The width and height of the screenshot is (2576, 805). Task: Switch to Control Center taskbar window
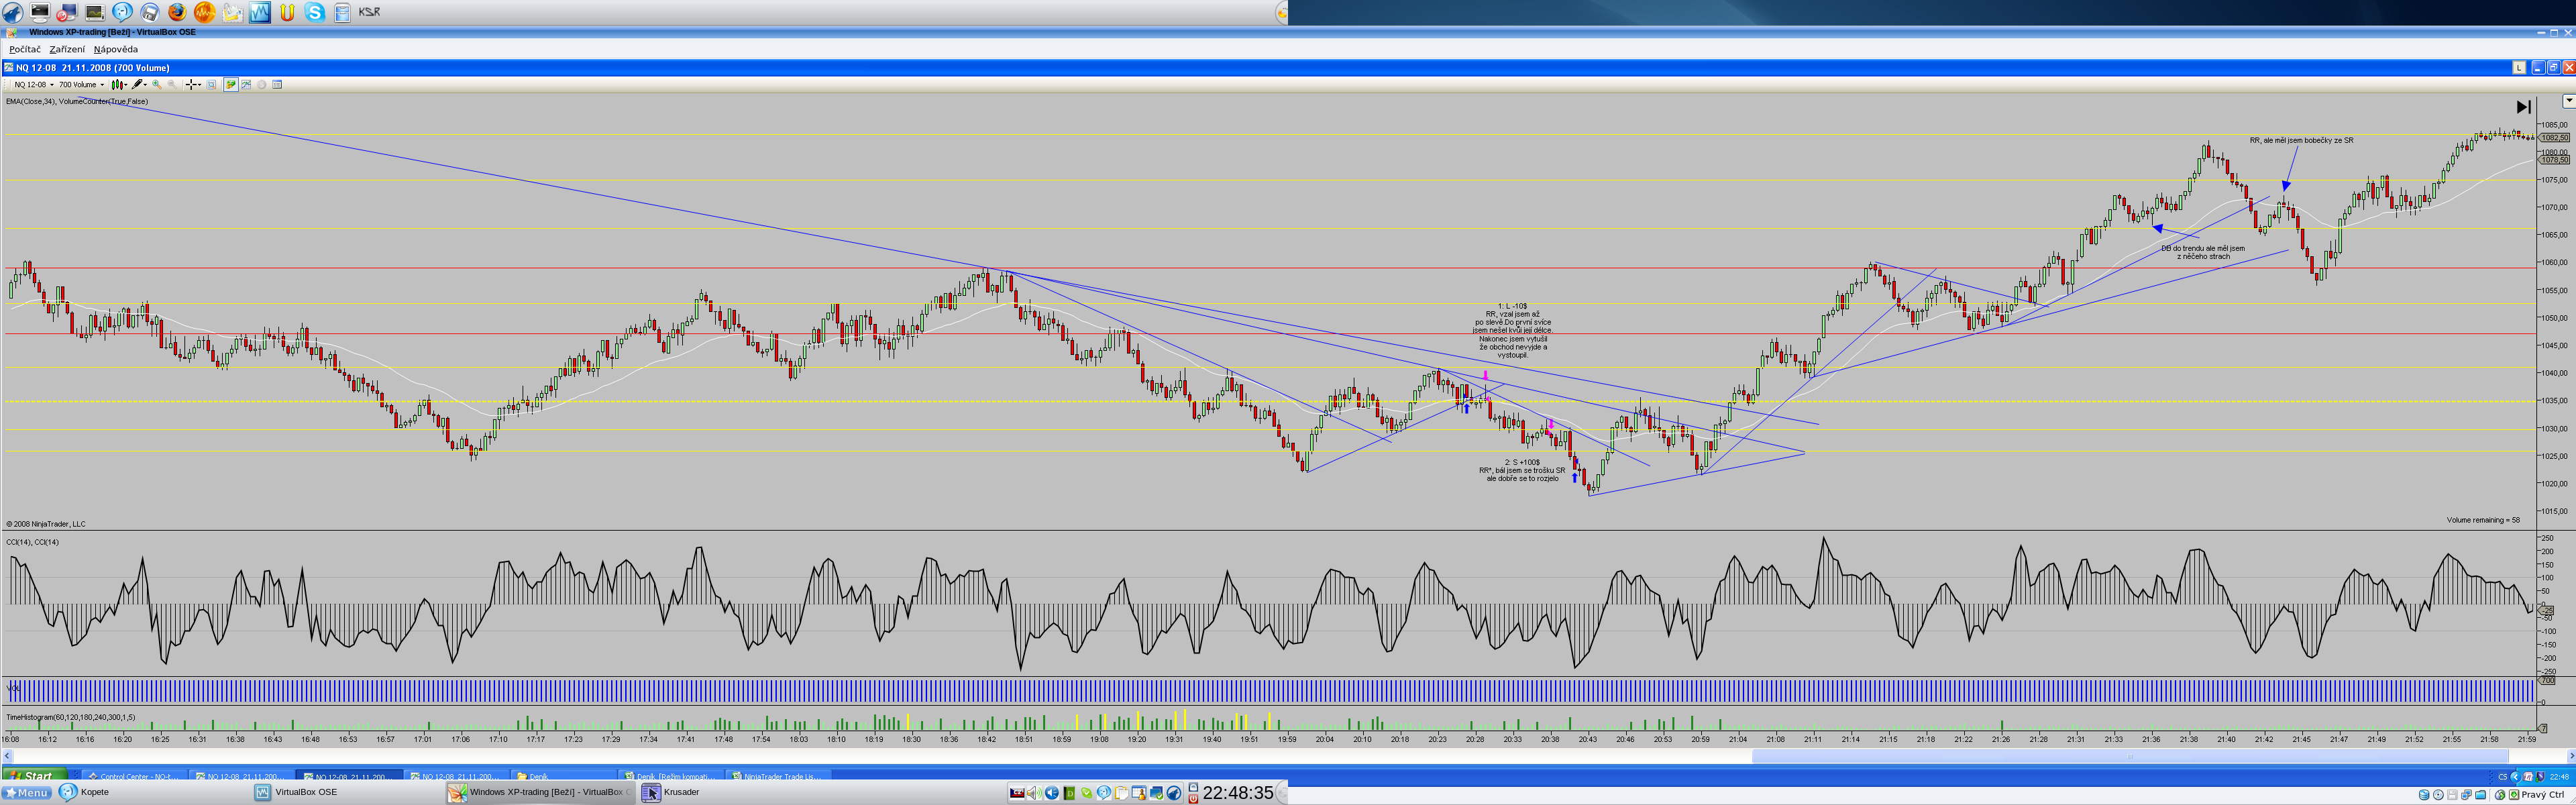pyautogui.click(x=133, y=776)
